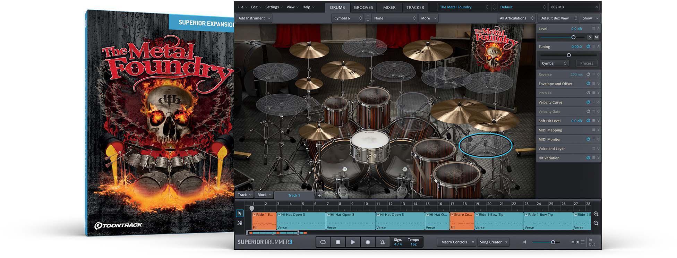
Task: Open Hit Variation menu icon
Action: point(593,158)
